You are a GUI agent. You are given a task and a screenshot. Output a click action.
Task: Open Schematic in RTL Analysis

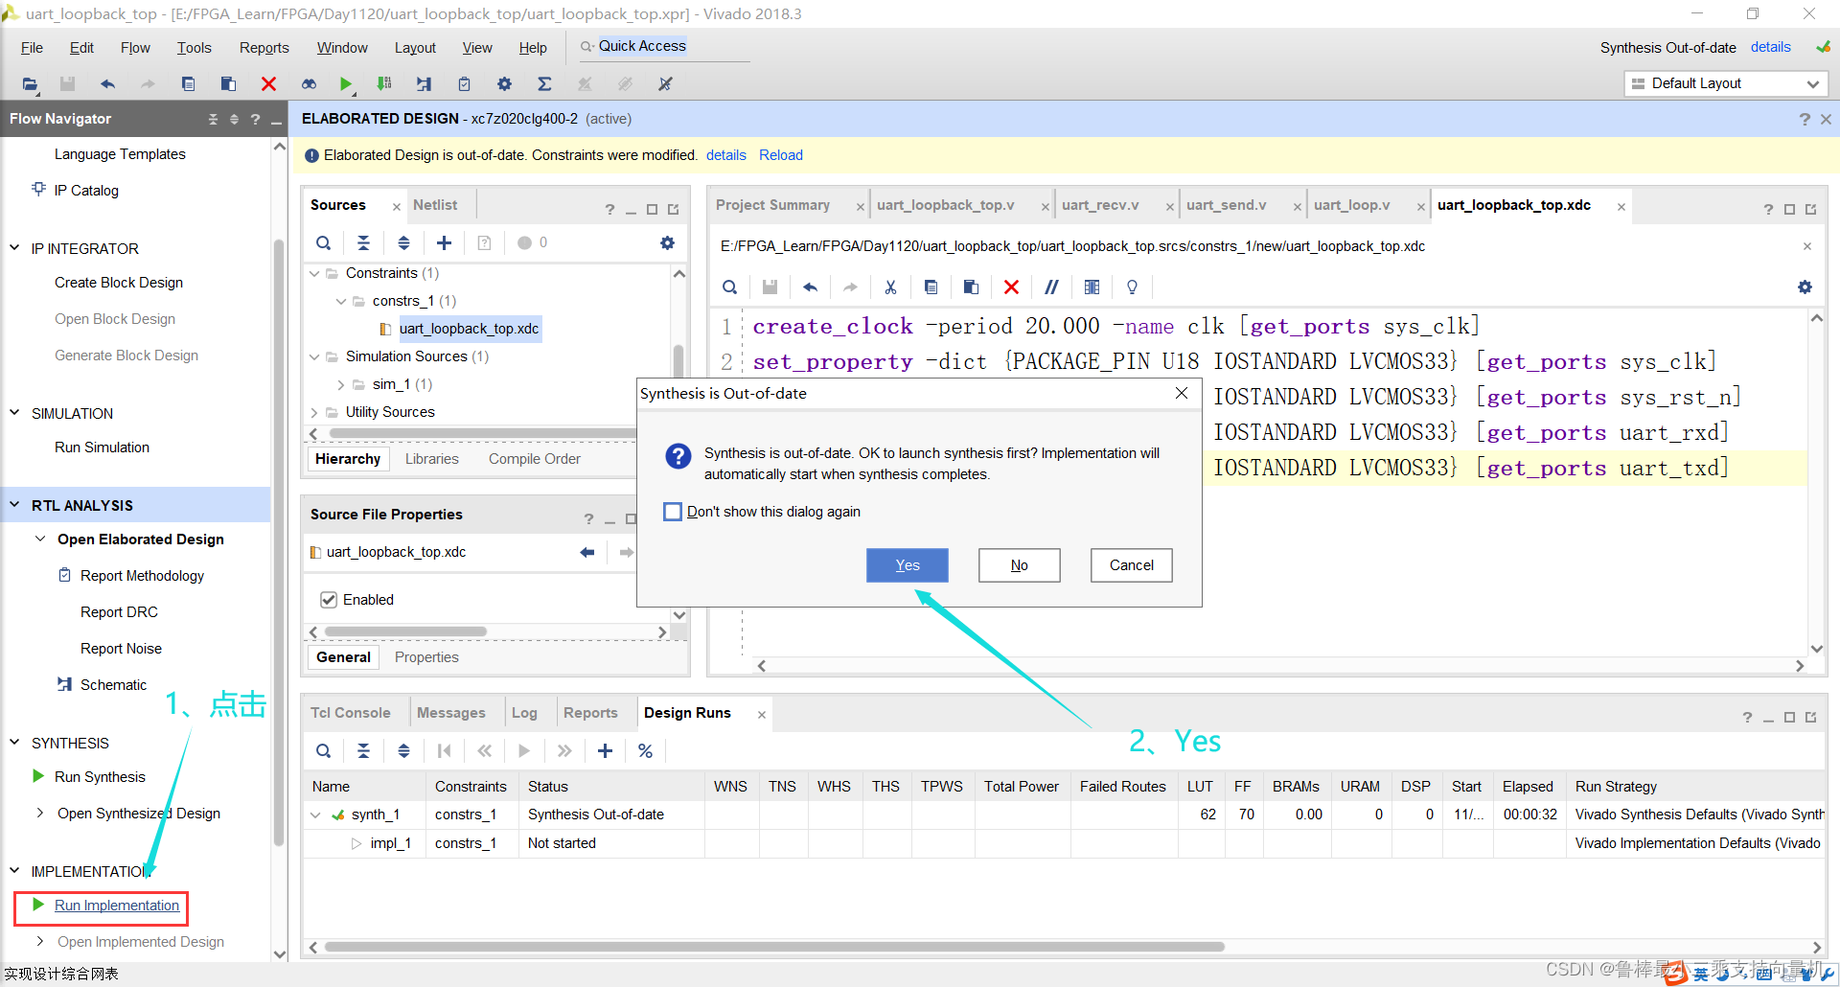point(113,685)
